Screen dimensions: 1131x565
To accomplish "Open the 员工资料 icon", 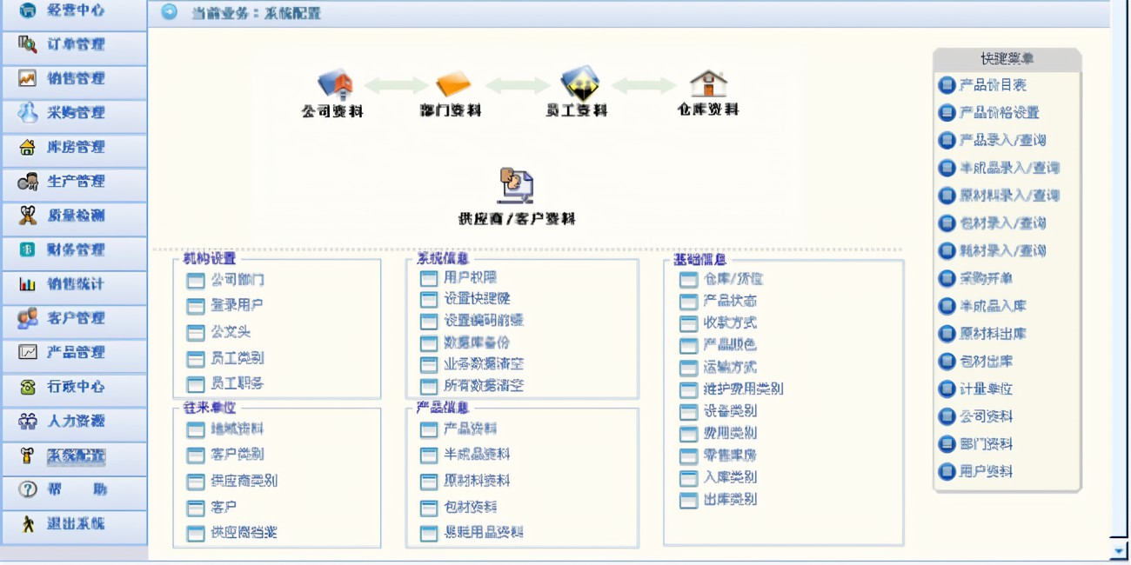I will 579,83.
